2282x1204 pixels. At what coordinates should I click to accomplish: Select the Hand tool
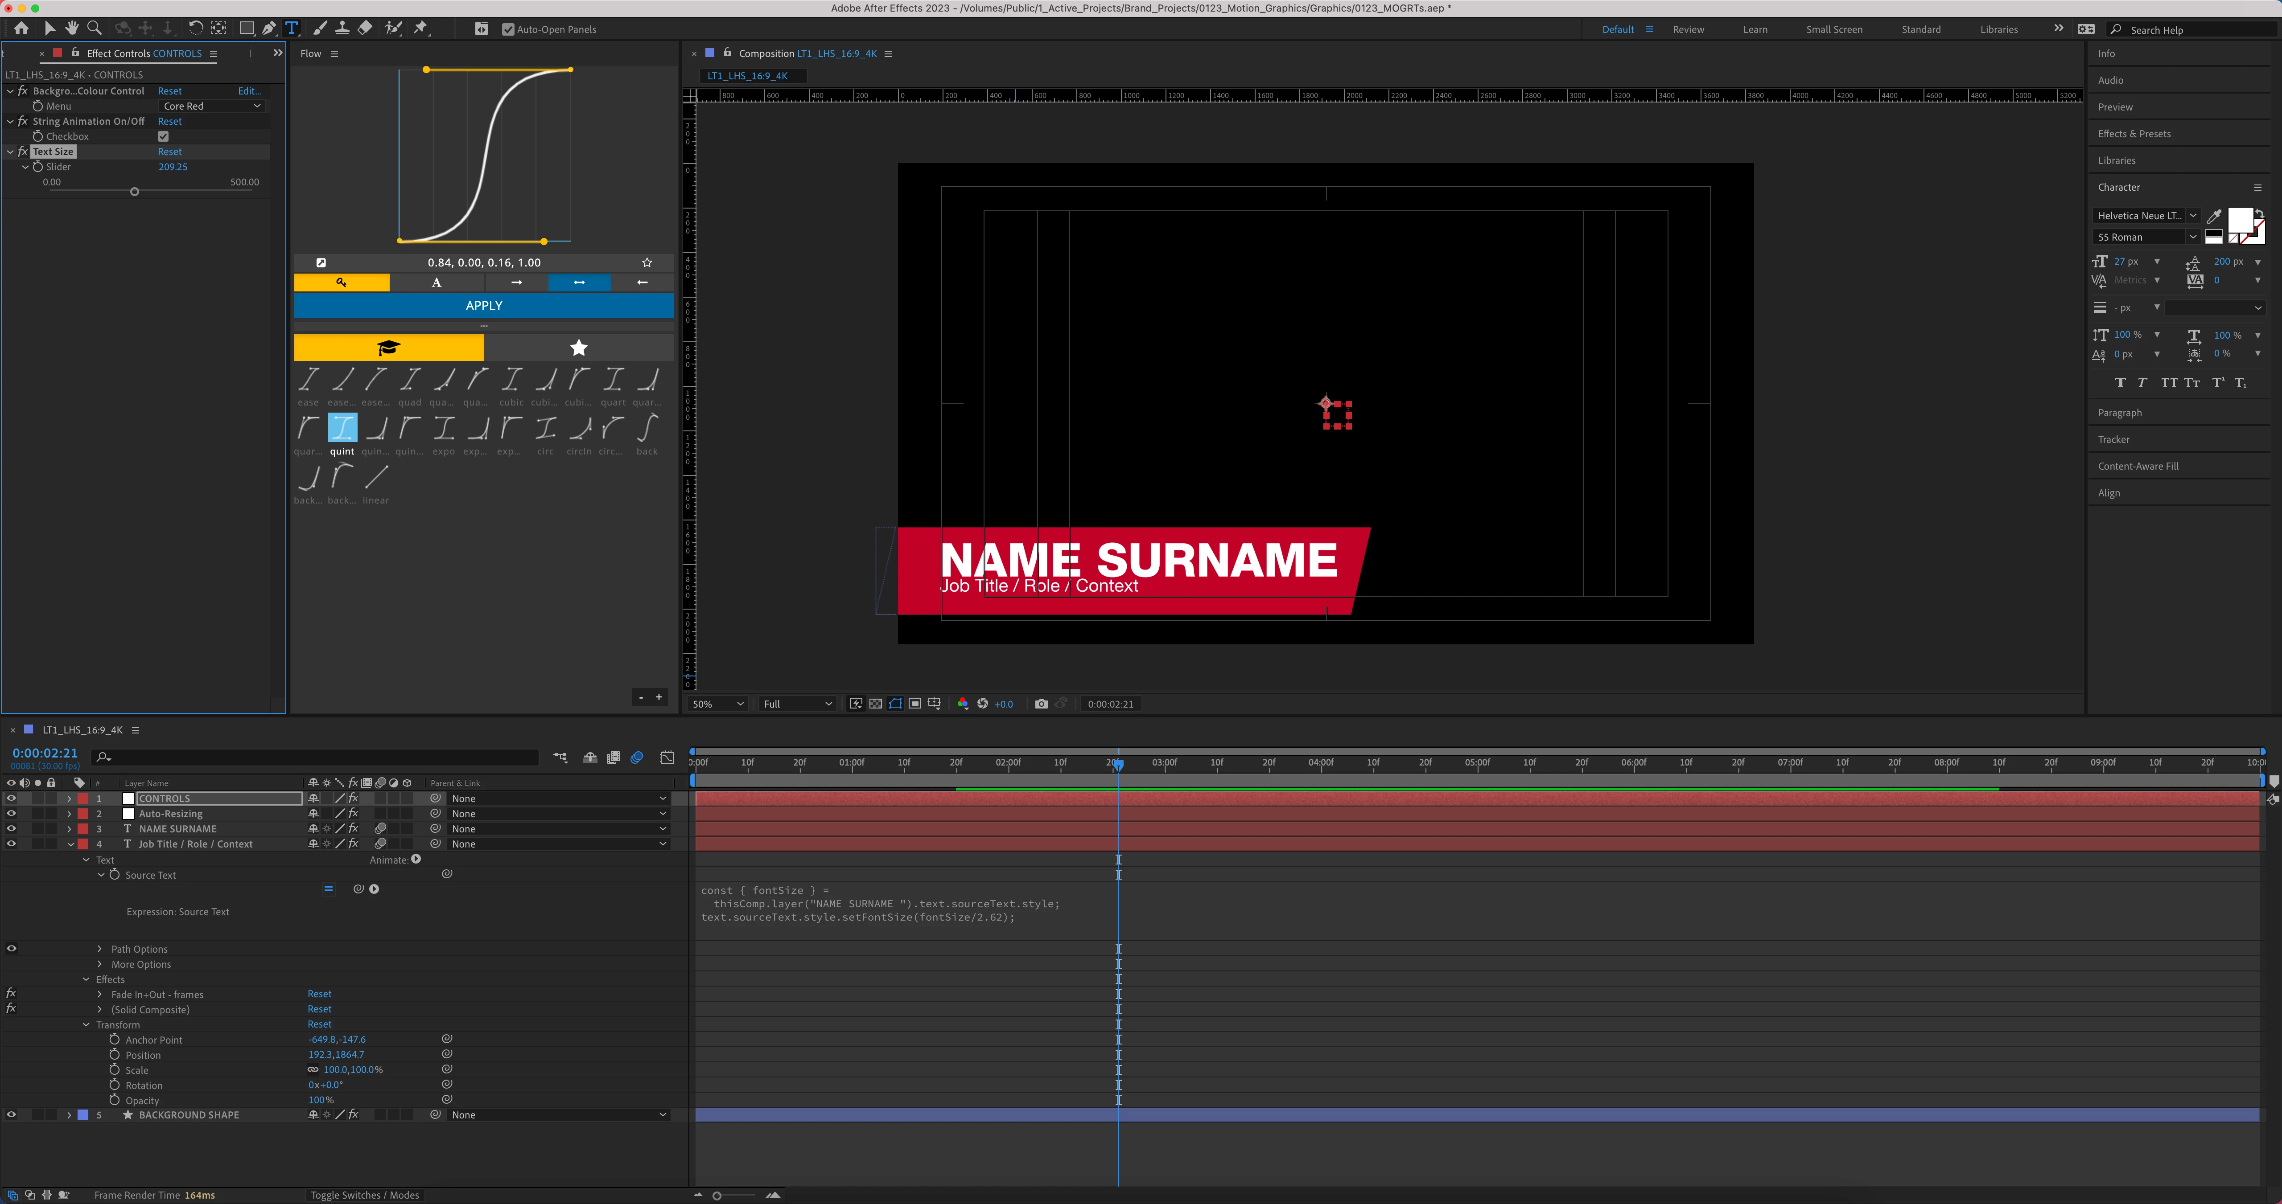pyautogui.click(x=72, y=29)
